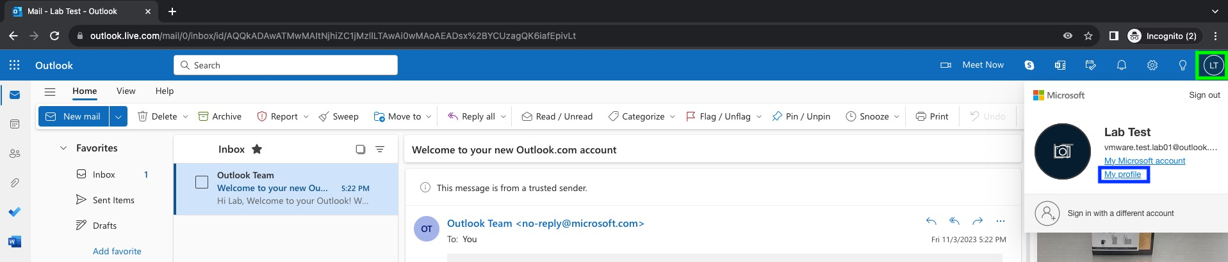Image resolution: width=1228 pixels, height=262 pixels.
Task: Click the My profile link
Action: 1122,174
